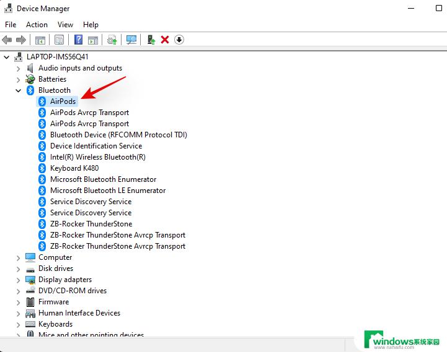Click the Enable device toolbar icon
Image resolution: width=447 pixels, height=352 pixels.
(151, 40)
